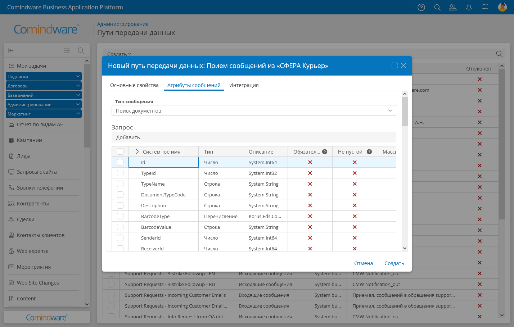
Task: Open the Тип сообщения dropdown
Action: (254, 110)
